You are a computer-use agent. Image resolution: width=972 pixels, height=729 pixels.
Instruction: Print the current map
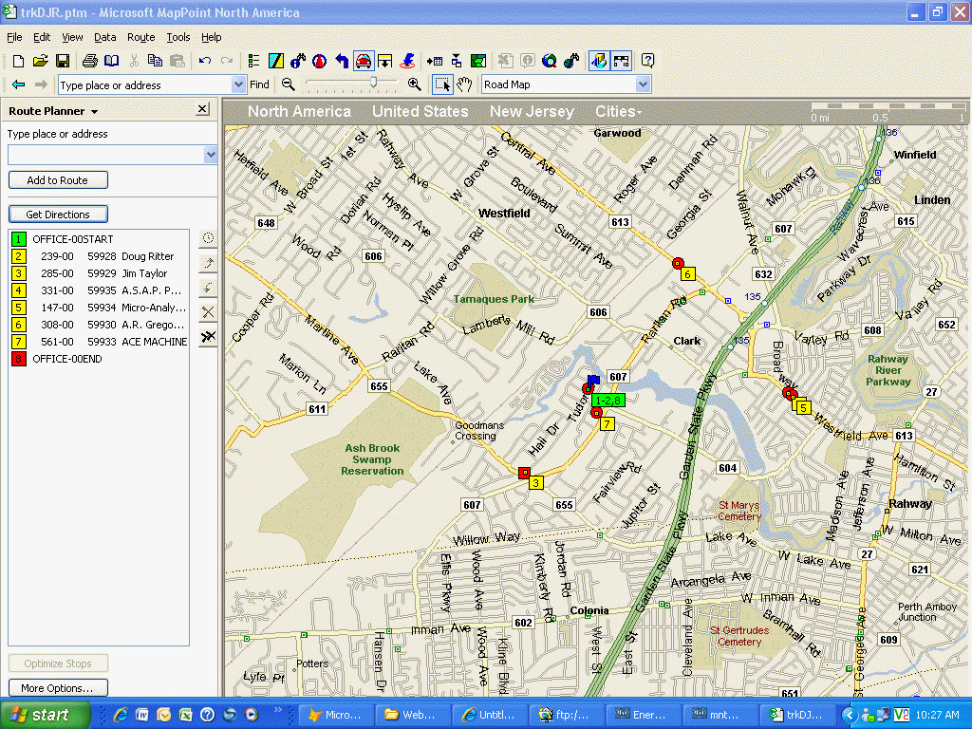90,61
